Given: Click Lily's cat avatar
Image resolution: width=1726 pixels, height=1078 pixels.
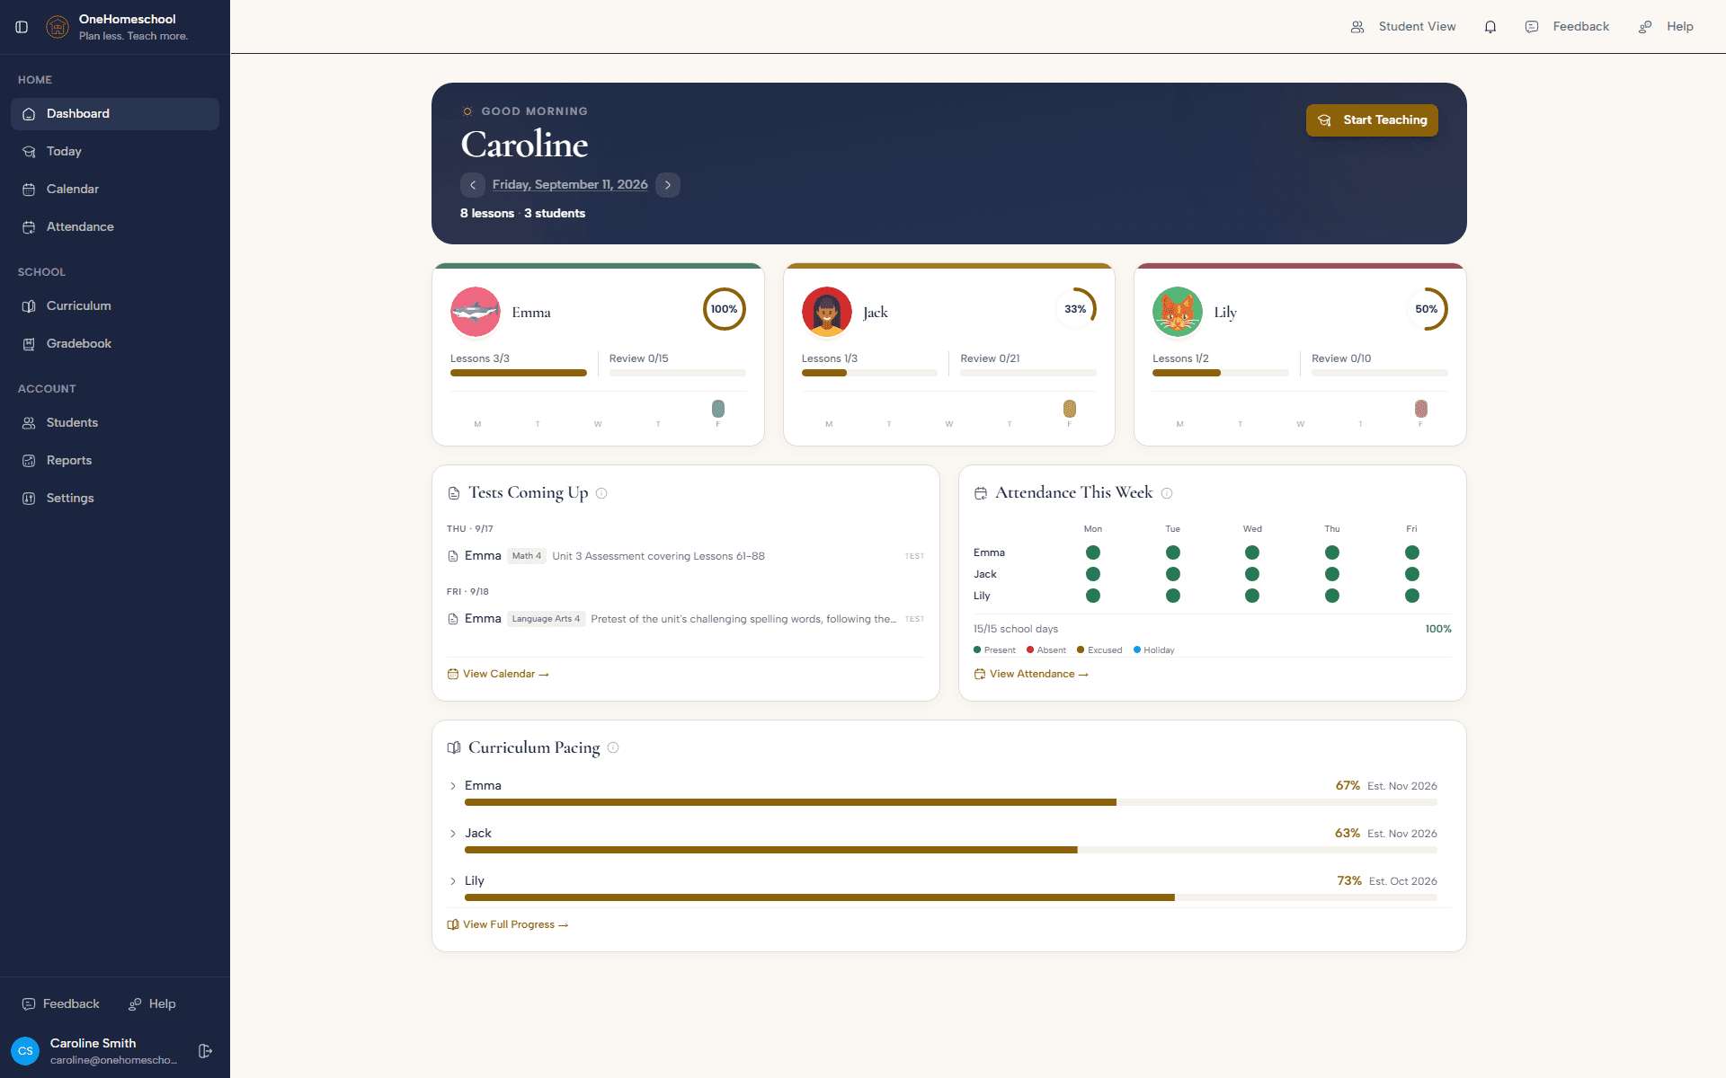Looking at the screenshot, I should 1178,312.
